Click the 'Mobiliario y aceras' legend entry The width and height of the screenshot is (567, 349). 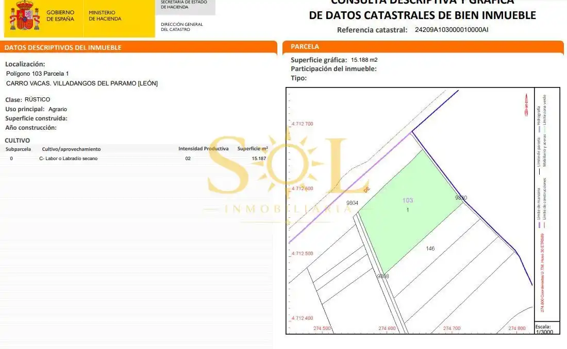pyautogui.click(x=545, y=150)
